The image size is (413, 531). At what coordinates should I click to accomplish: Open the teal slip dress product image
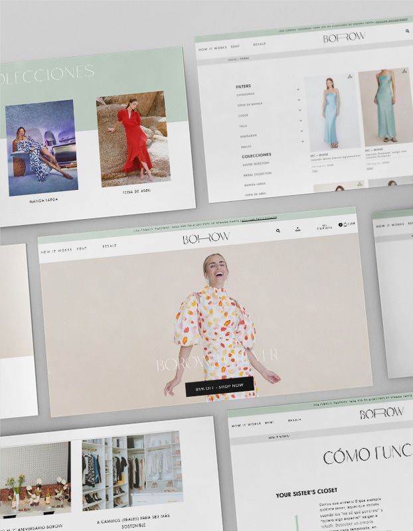point(386,108)
